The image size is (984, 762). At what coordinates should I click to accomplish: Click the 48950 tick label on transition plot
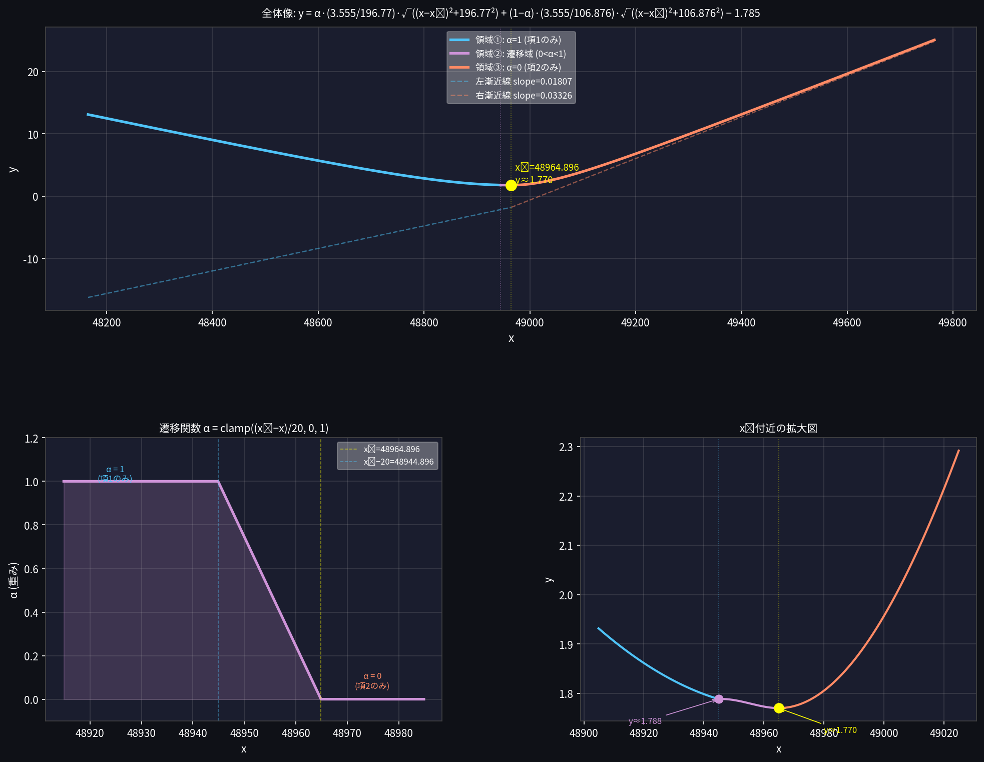click(244, 733)
